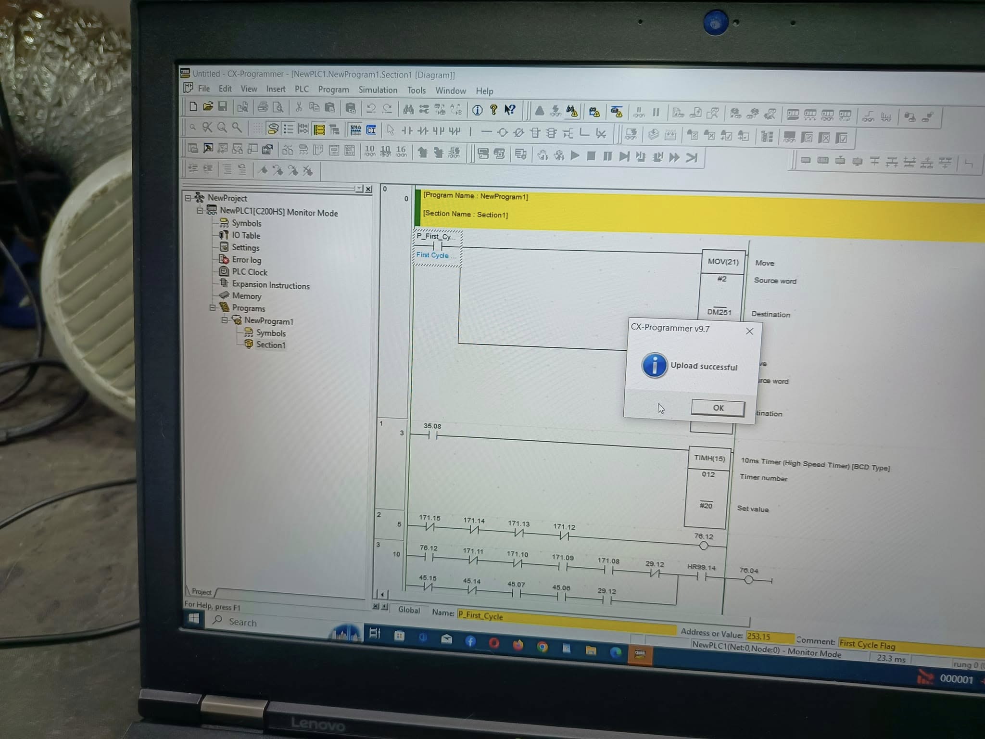Image resolution: width=985 pixels, height=739 pixels.
Task: Click the Windows Start button
Action: [x=194, y=618]
